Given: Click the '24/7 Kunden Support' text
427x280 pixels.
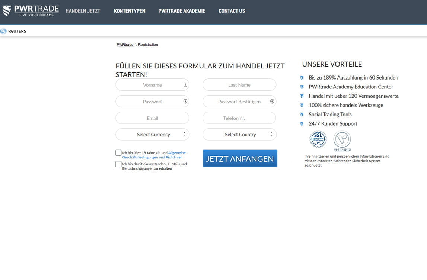Looking at the screenshot, I should coord(333,124).
